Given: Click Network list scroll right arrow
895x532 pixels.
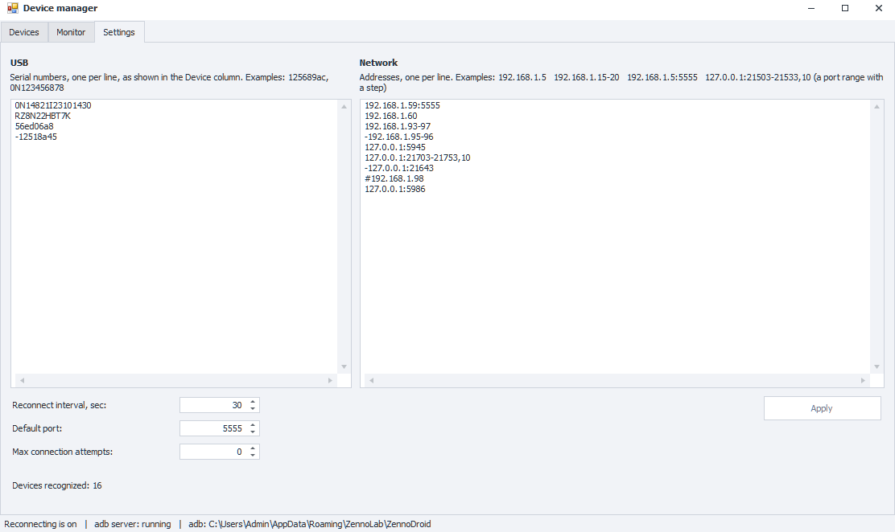Looking at the screenshot, I should tap(863, 380).
